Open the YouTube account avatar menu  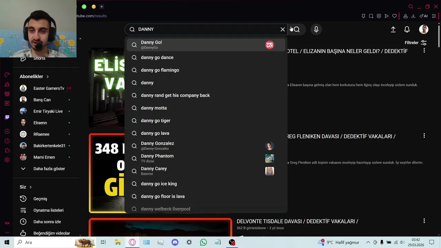(424, 29)
